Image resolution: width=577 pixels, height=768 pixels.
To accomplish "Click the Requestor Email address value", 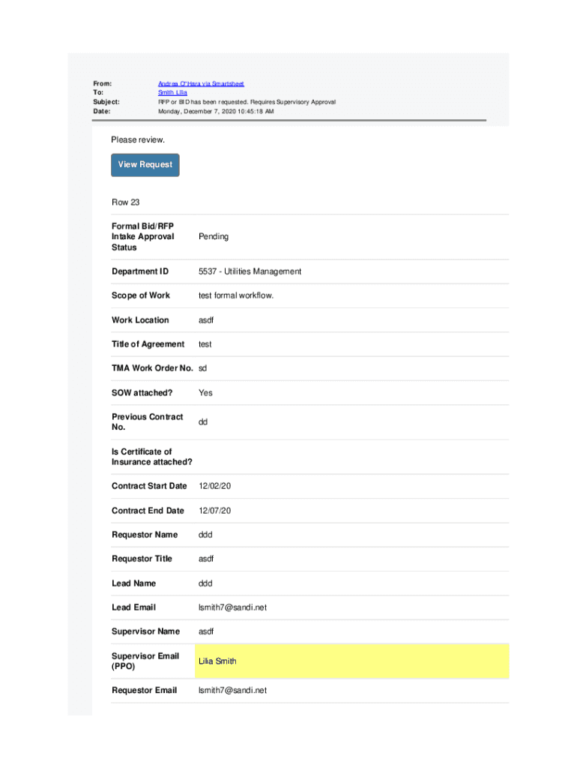I will (232, 690).
